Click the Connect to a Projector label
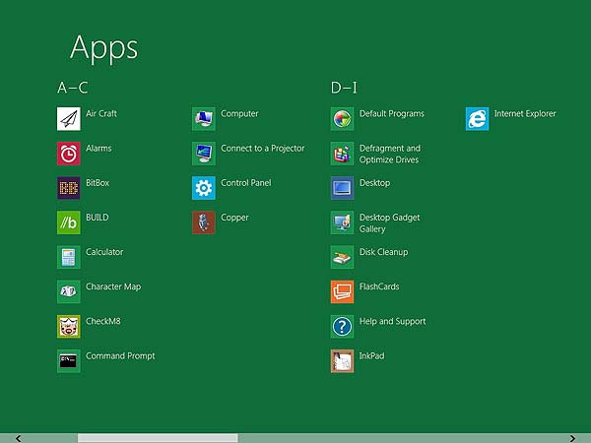591x443 pixels. click(262, 149)
